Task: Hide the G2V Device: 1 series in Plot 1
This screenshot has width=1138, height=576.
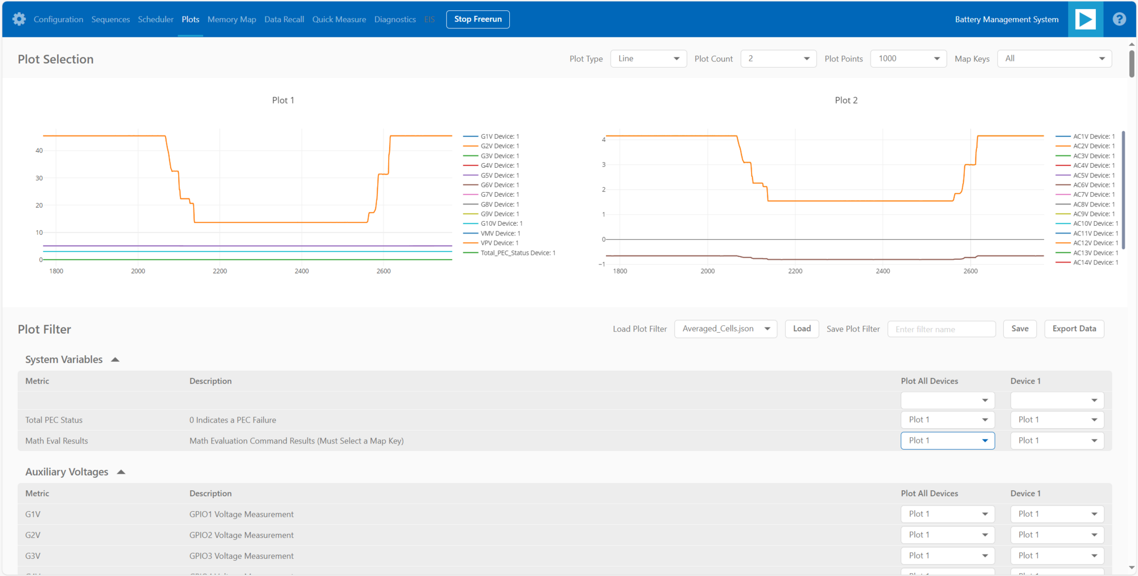Action: [x=499, y=146]
